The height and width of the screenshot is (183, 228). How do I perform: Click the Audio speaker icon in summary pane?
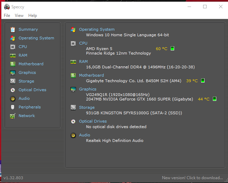(73, 135)
